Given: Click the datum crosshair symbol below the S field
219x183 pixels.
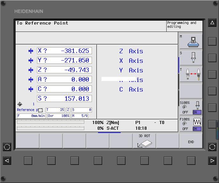Looking at the screenshot, I should click(x=20, y=104).
